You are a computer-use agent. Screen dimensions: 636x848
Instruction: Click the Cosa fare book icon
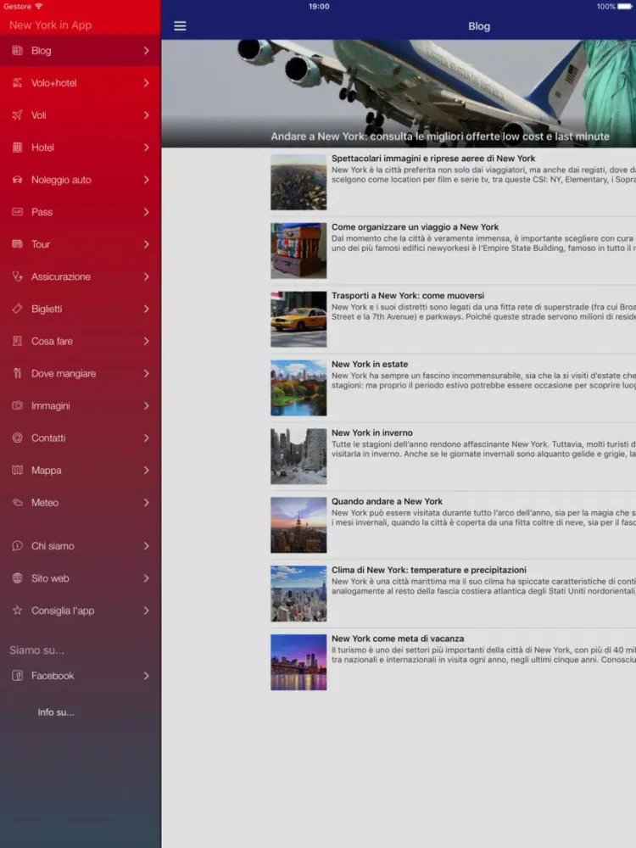17,341
